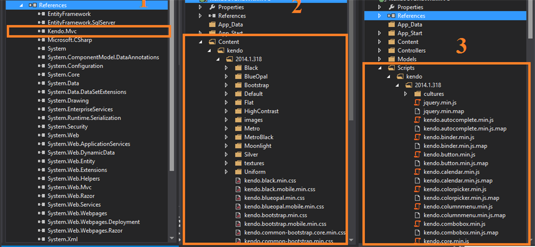
Task: Click the kendo.calendar.min.js script icon
Action: [x=417, y=172]
